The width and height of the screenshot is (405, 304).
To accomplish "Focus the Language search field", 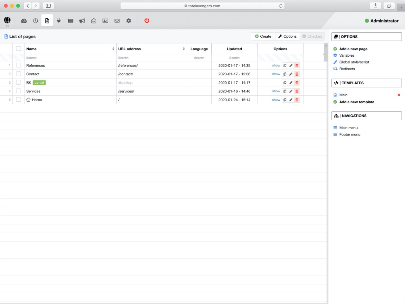I will 199,58.
